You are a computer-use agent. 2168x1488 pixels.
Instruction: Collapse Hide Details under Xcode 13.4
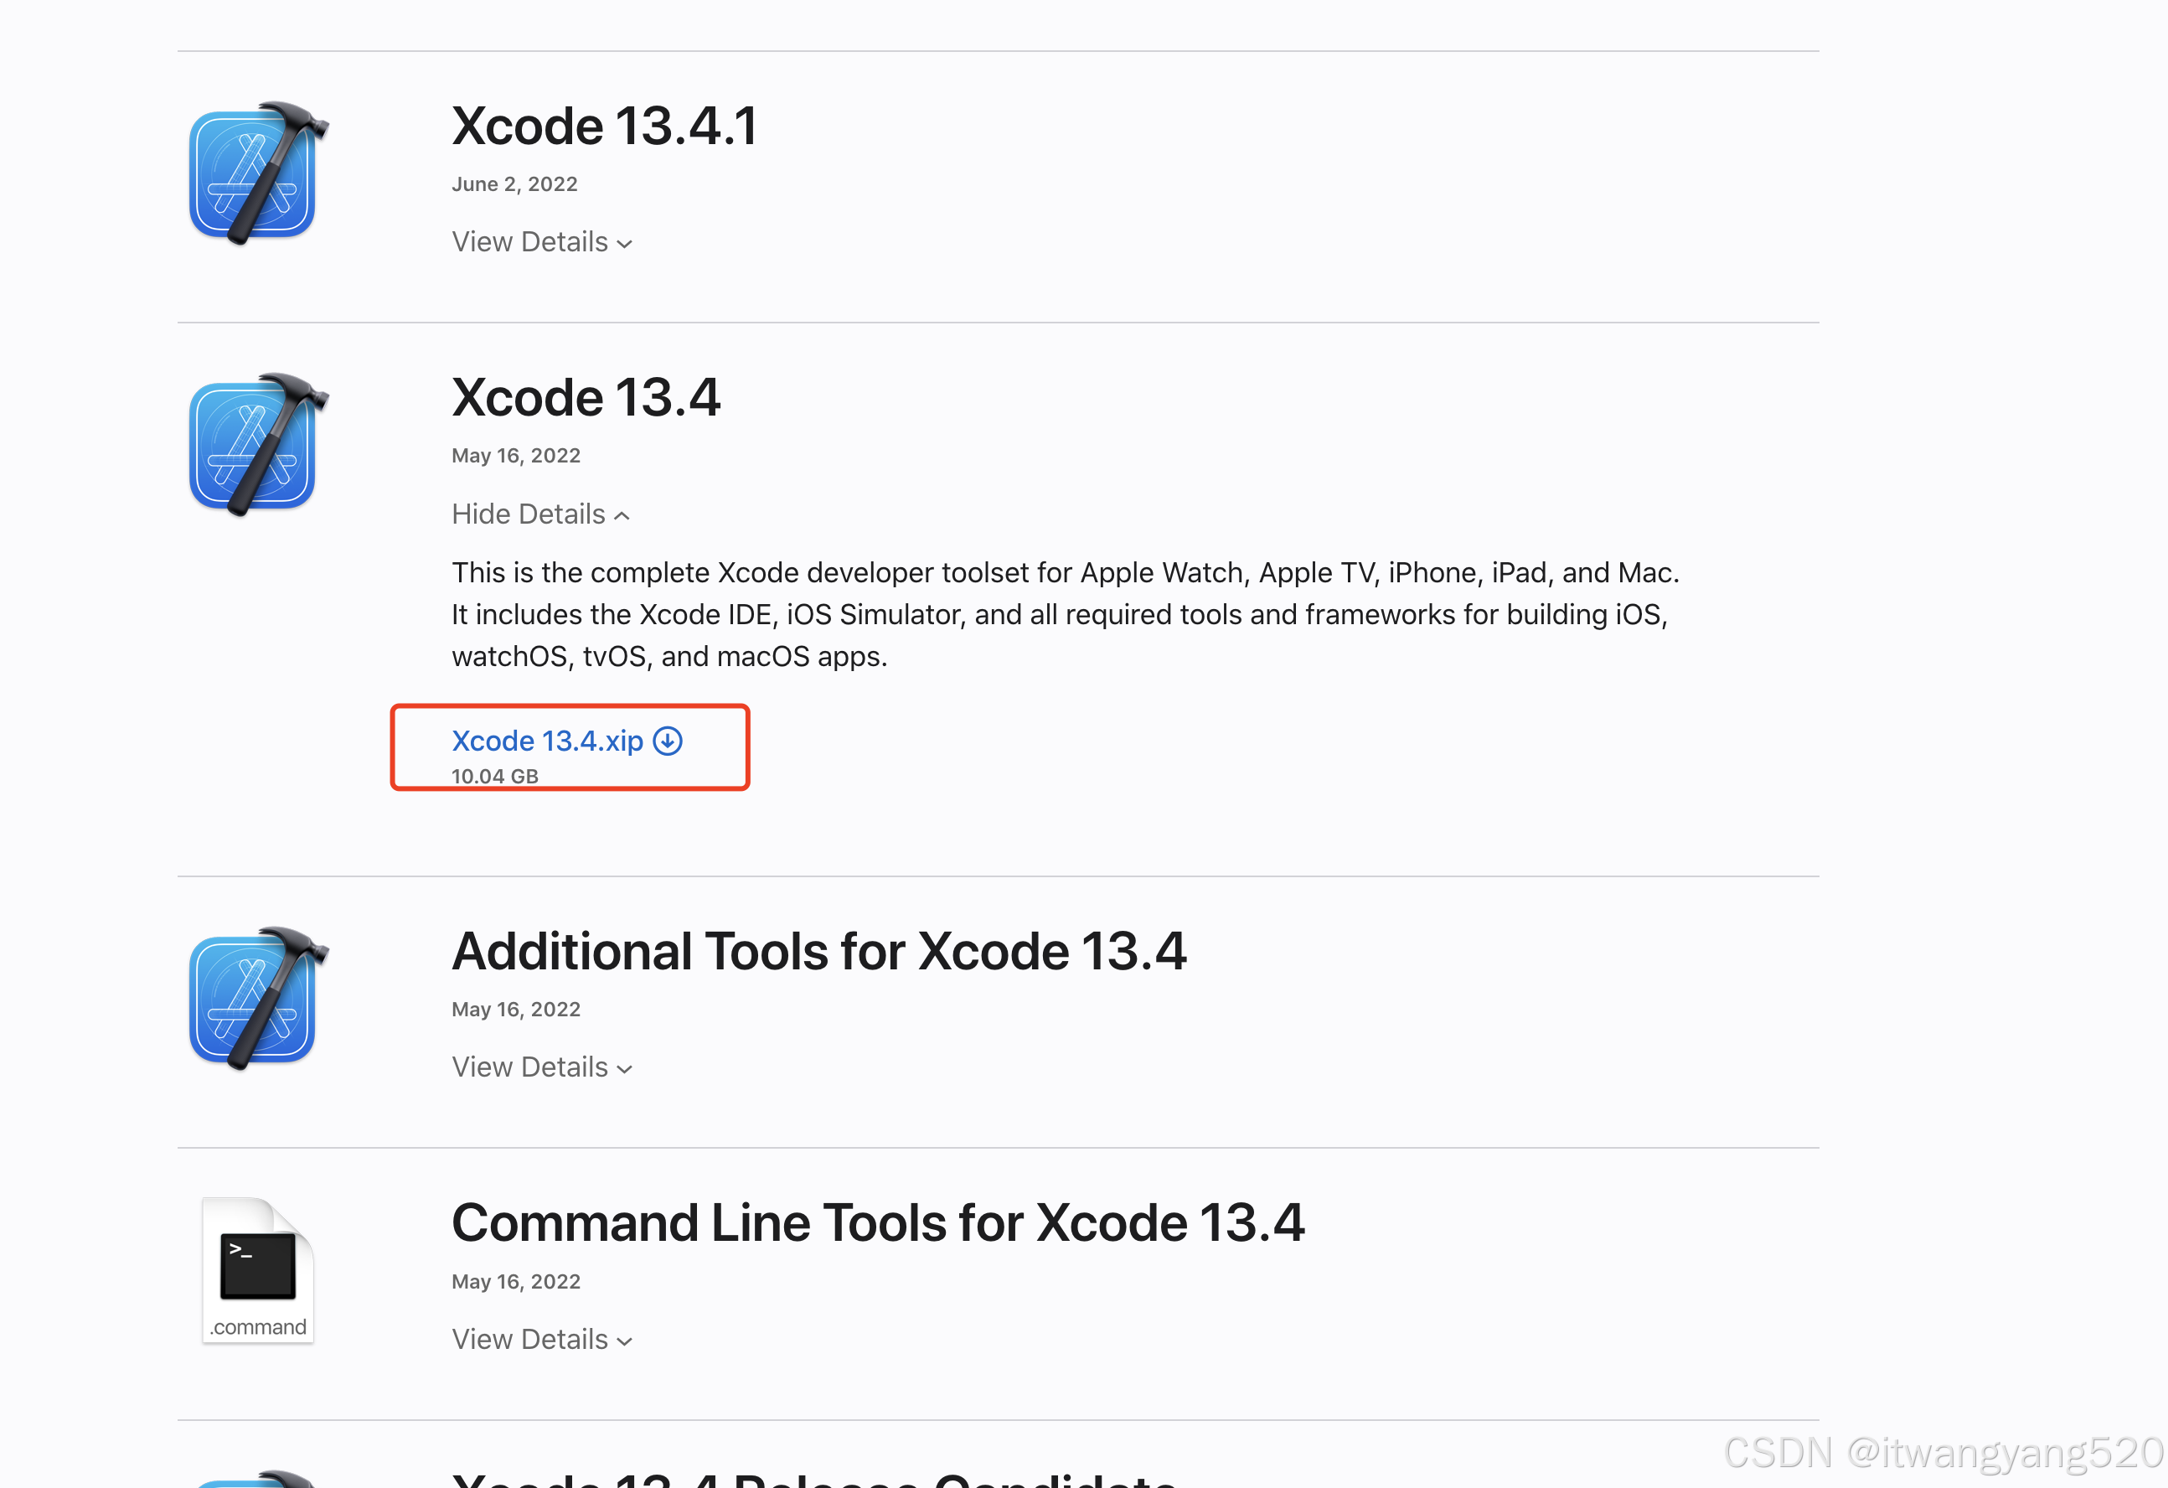coord(540,514)
